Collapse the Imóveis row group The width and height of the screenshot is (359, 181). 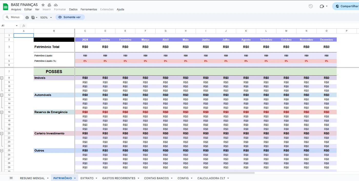click(x=2, y=78)
